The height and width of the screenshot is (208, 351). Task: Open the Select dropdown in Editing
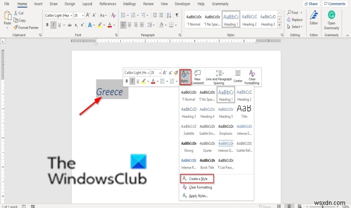(295, 27)
